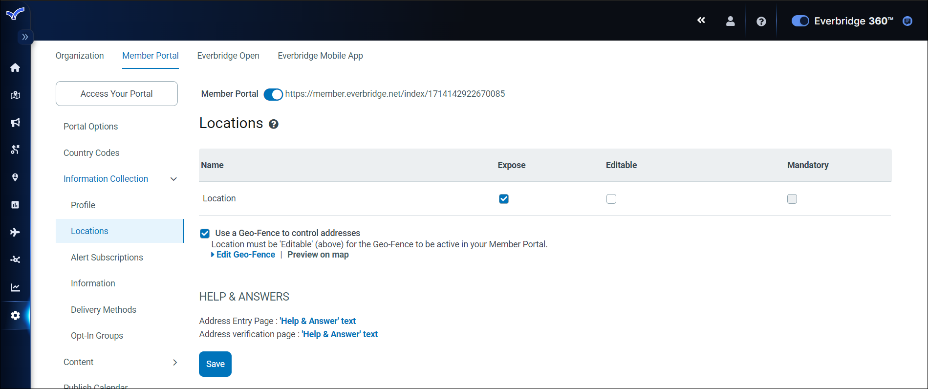This screenshot has width=928, height=389.
Task: Click the Preview on map link
Action: (318, 255)
